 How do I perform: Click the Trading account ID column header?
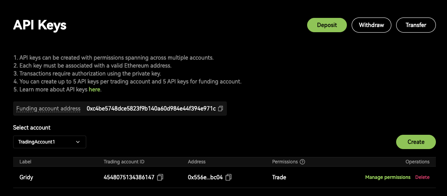[x=124, y=162]
